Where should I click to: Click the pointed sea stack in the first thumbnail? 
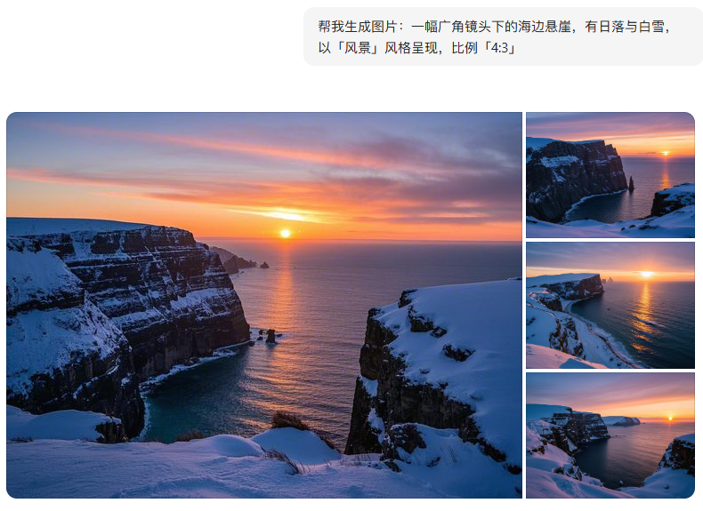tap(631, 184)
